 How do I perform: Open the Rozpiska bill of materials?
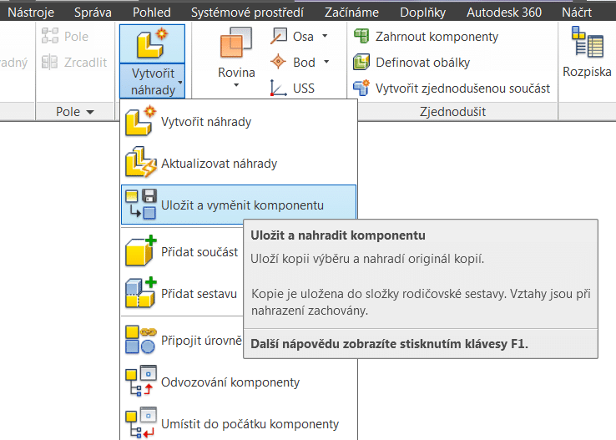tap(587, 52)
